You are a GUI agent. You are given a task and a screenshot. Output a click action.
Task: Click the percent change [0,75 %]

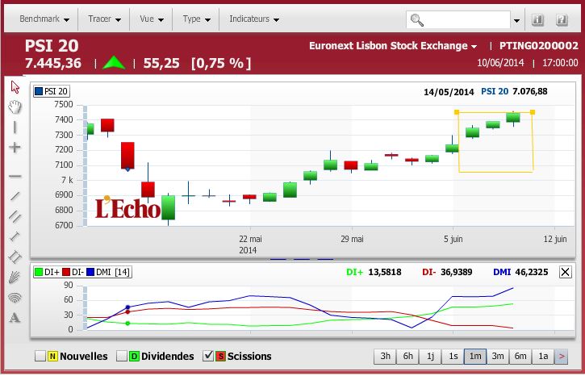[x=221, y=63]
